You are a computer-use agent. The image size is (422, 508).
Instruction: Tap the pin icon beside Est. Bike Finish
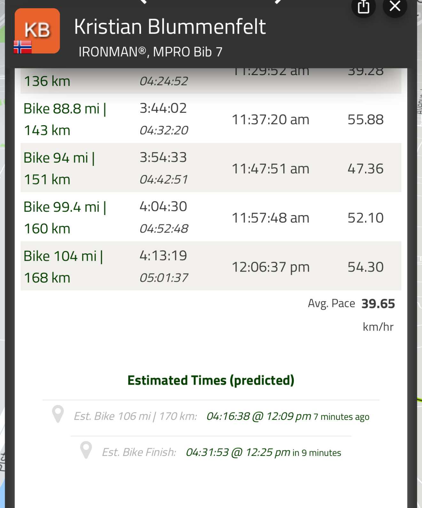[x=86, y=450]
